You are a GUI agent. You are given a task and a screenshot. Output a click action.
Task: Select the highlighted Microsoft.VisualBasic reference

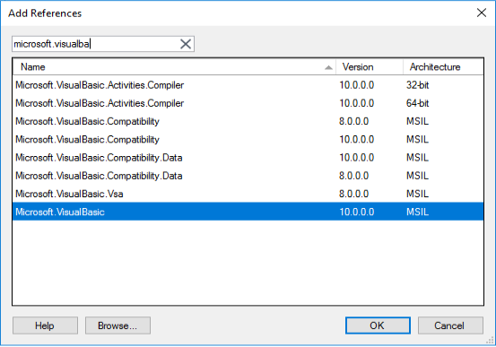coord(248,212)
